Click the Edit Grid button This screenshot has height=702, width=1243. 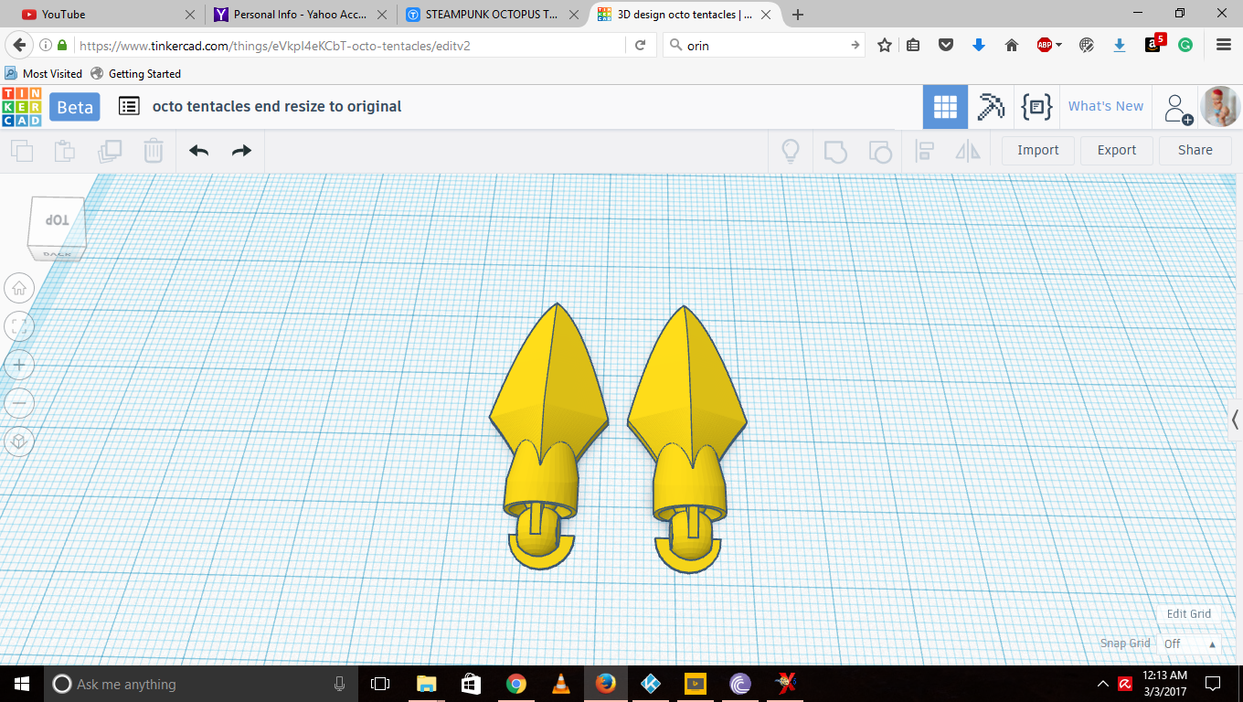click(x=1188, y=613)
